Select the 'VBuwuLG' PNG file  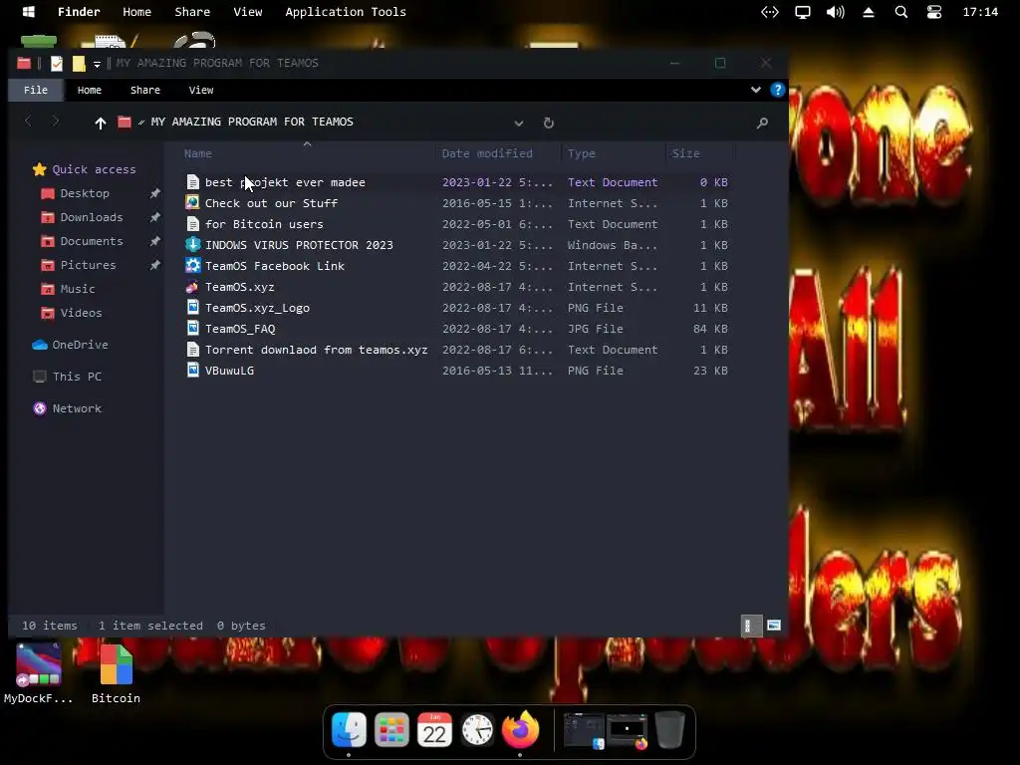tap(456, 371)
